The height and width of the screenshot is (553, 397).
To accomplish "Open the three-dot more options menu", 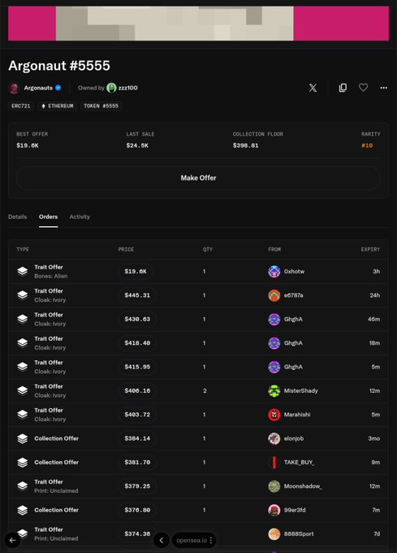I will pyautogui.click(x=384, y=88).
